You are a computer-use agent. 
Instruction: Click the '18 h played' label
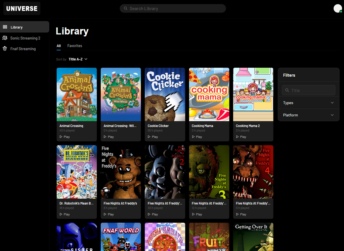[x=67, y=208]
